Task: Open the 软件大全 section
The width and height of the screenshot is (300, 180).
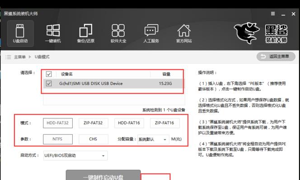Action: (x=118, y=33)
